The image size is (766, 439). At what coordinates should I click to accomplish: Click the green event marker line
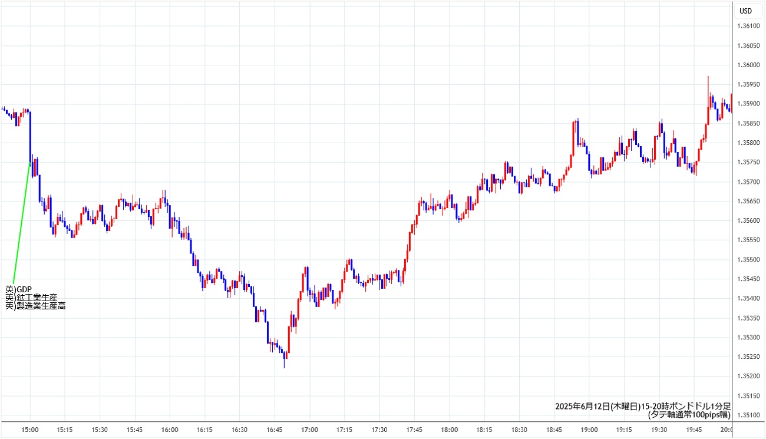point(22,223)
